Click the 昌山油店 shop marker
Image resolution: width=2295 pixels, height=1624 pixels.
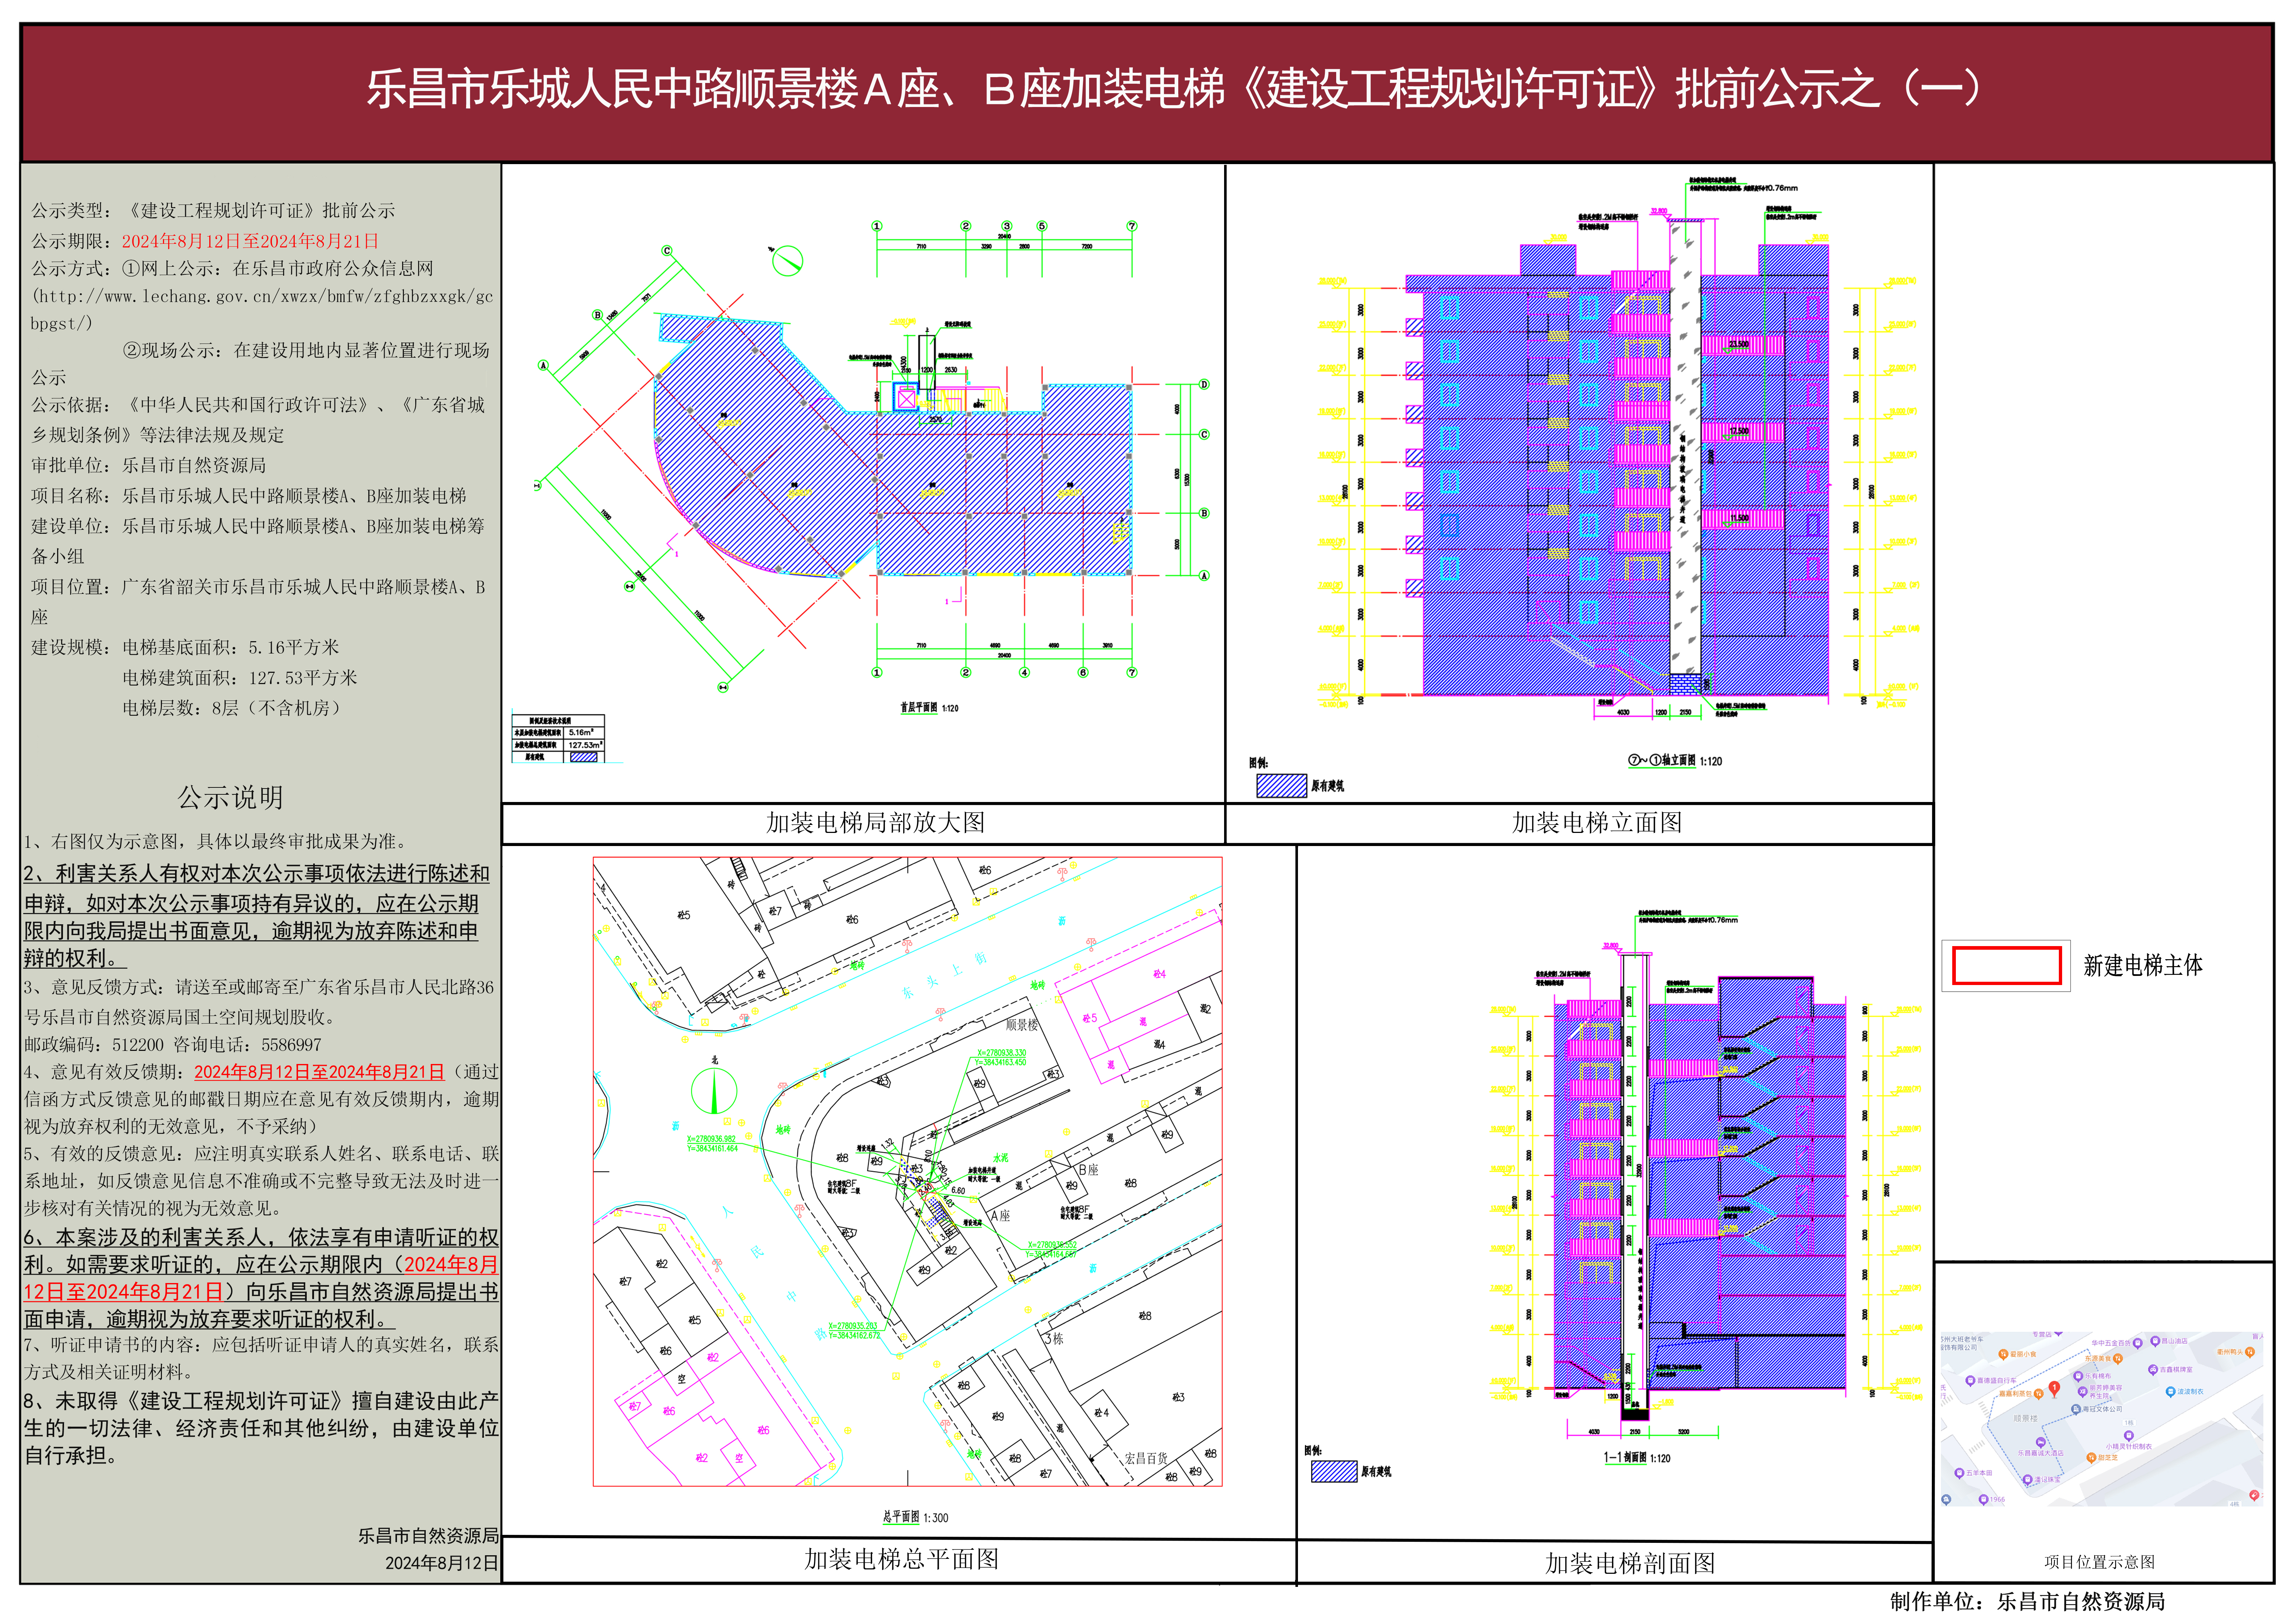pyautogui.click(x=2155, y=1341)
